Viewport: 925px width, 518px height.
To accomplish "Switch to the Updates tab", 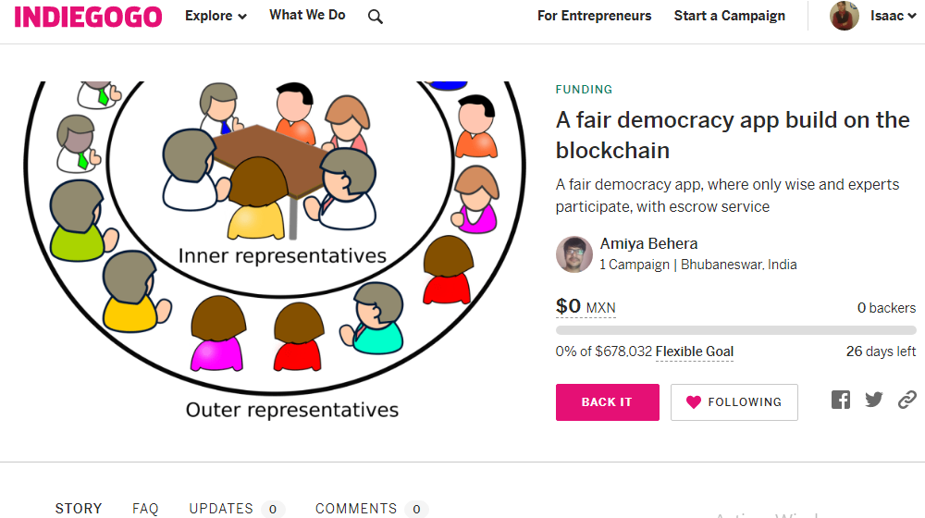I will (x=236, y=509).
